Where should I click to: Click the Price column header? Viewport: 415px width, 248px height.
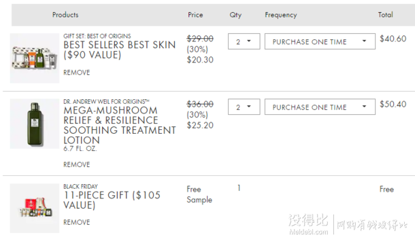pos(195,15)
